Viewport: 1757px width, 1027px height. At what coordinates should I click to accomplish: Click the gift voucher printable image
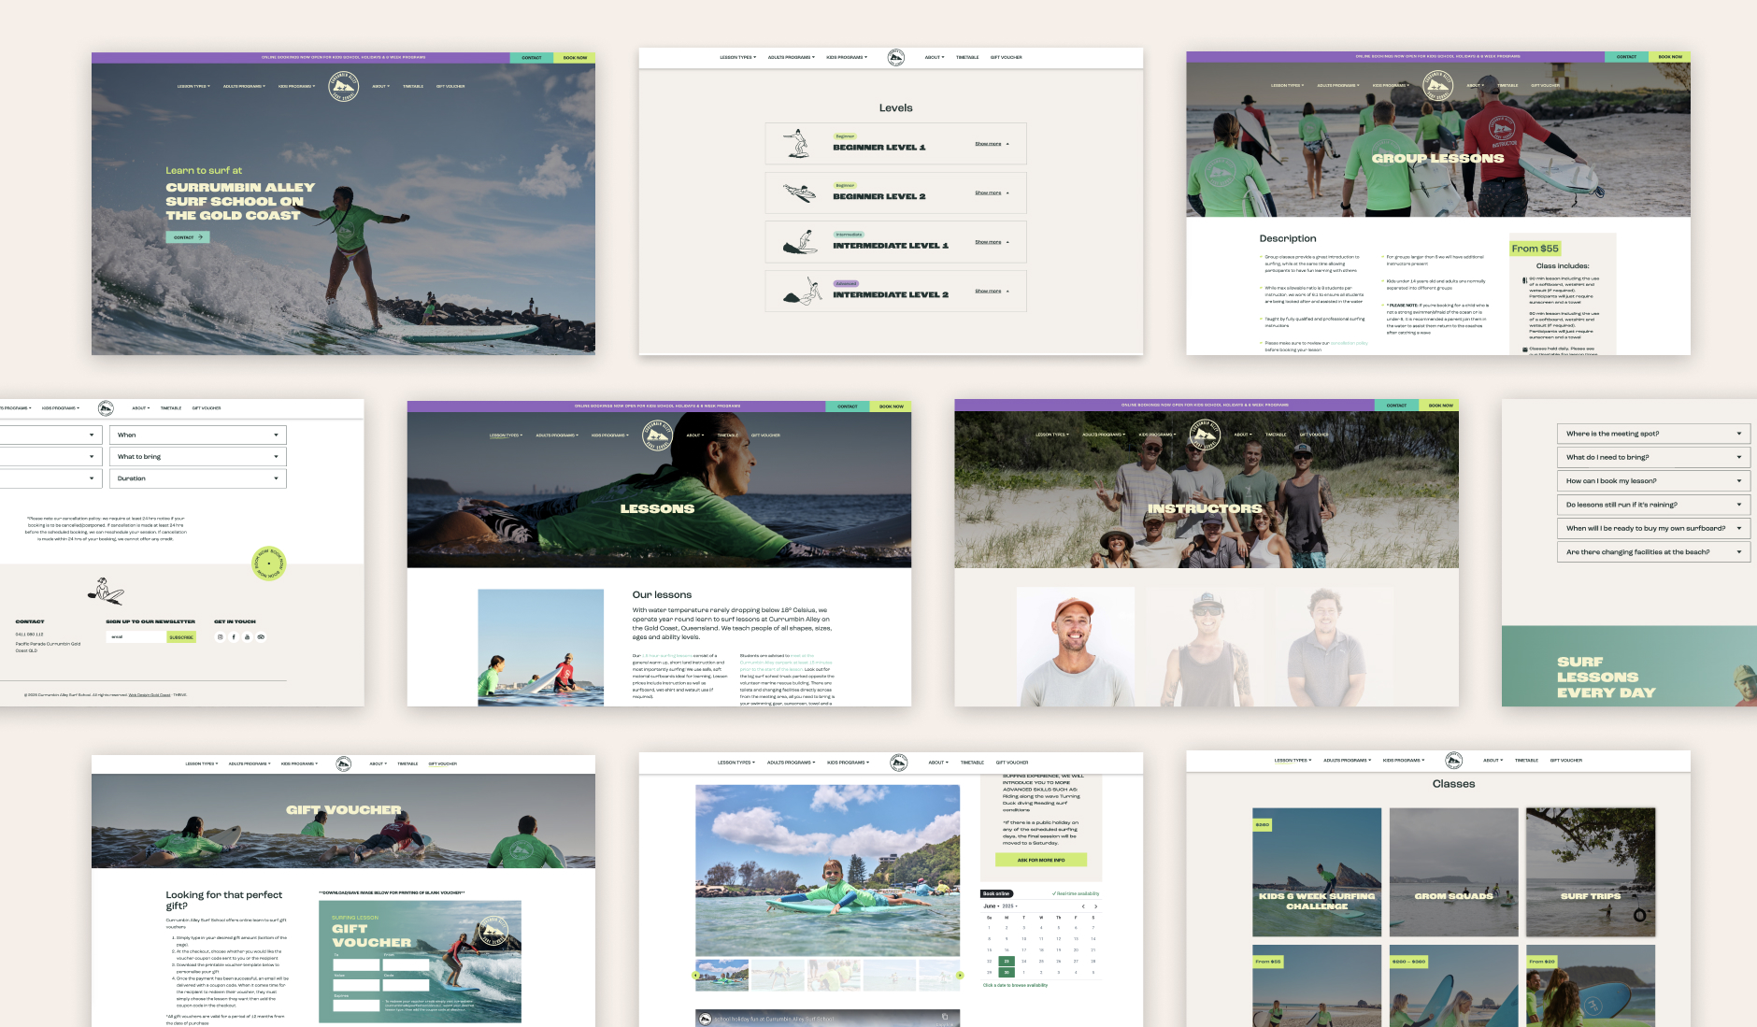coord(420,962)
